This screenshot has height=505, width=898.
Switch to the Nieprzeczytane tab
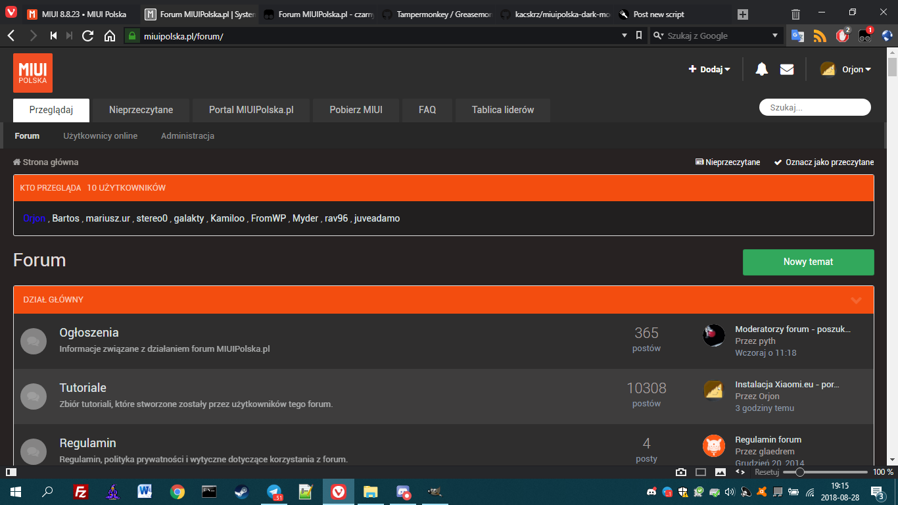click(141, 110)
